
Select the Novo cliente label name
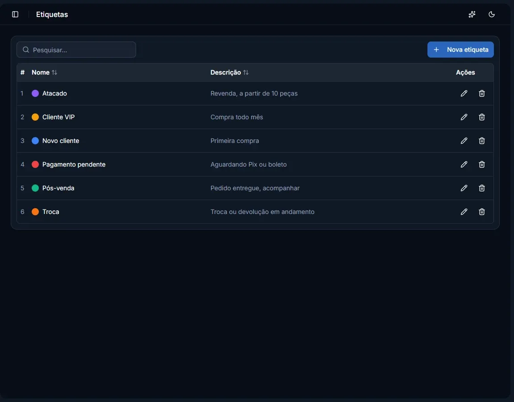click(61, 141)
